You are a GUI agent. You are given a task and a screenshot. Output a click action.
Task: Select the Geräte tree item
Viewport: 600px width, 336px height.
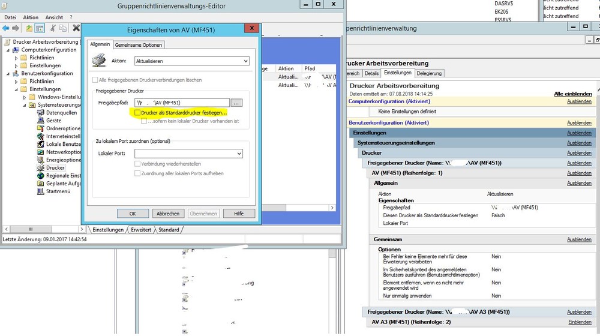click(53, 121)
